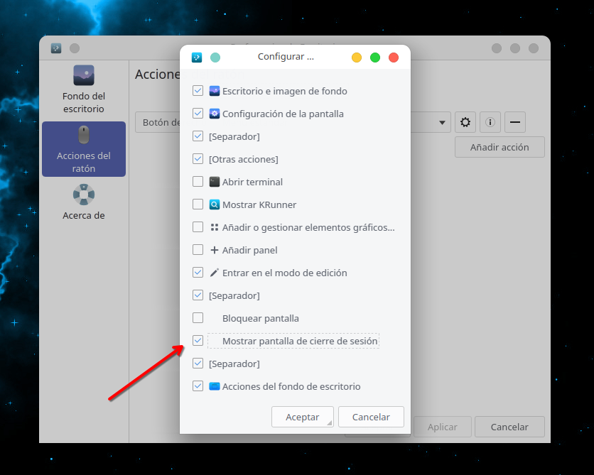The height and width of the screenshot is (475, 594).
Task: Check the Abrir terminal checkbox
Action: [198, 182]
